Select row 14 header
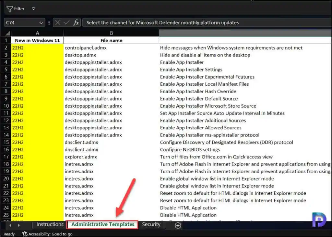Viewport: 332px width, 237px height. coord(6,135)
